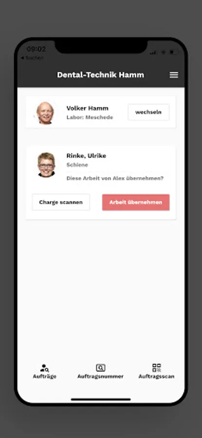Tap the Wi-Fi status icon
The width and height of the screenshot is (202, 438).
[164, 53]
